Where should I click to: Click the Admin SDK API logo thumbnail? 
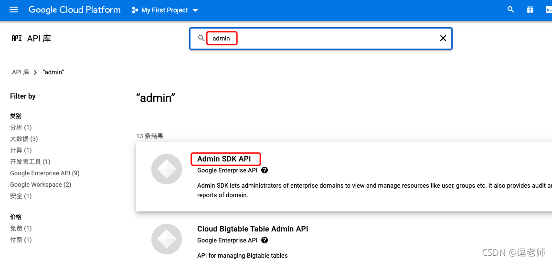167,169
